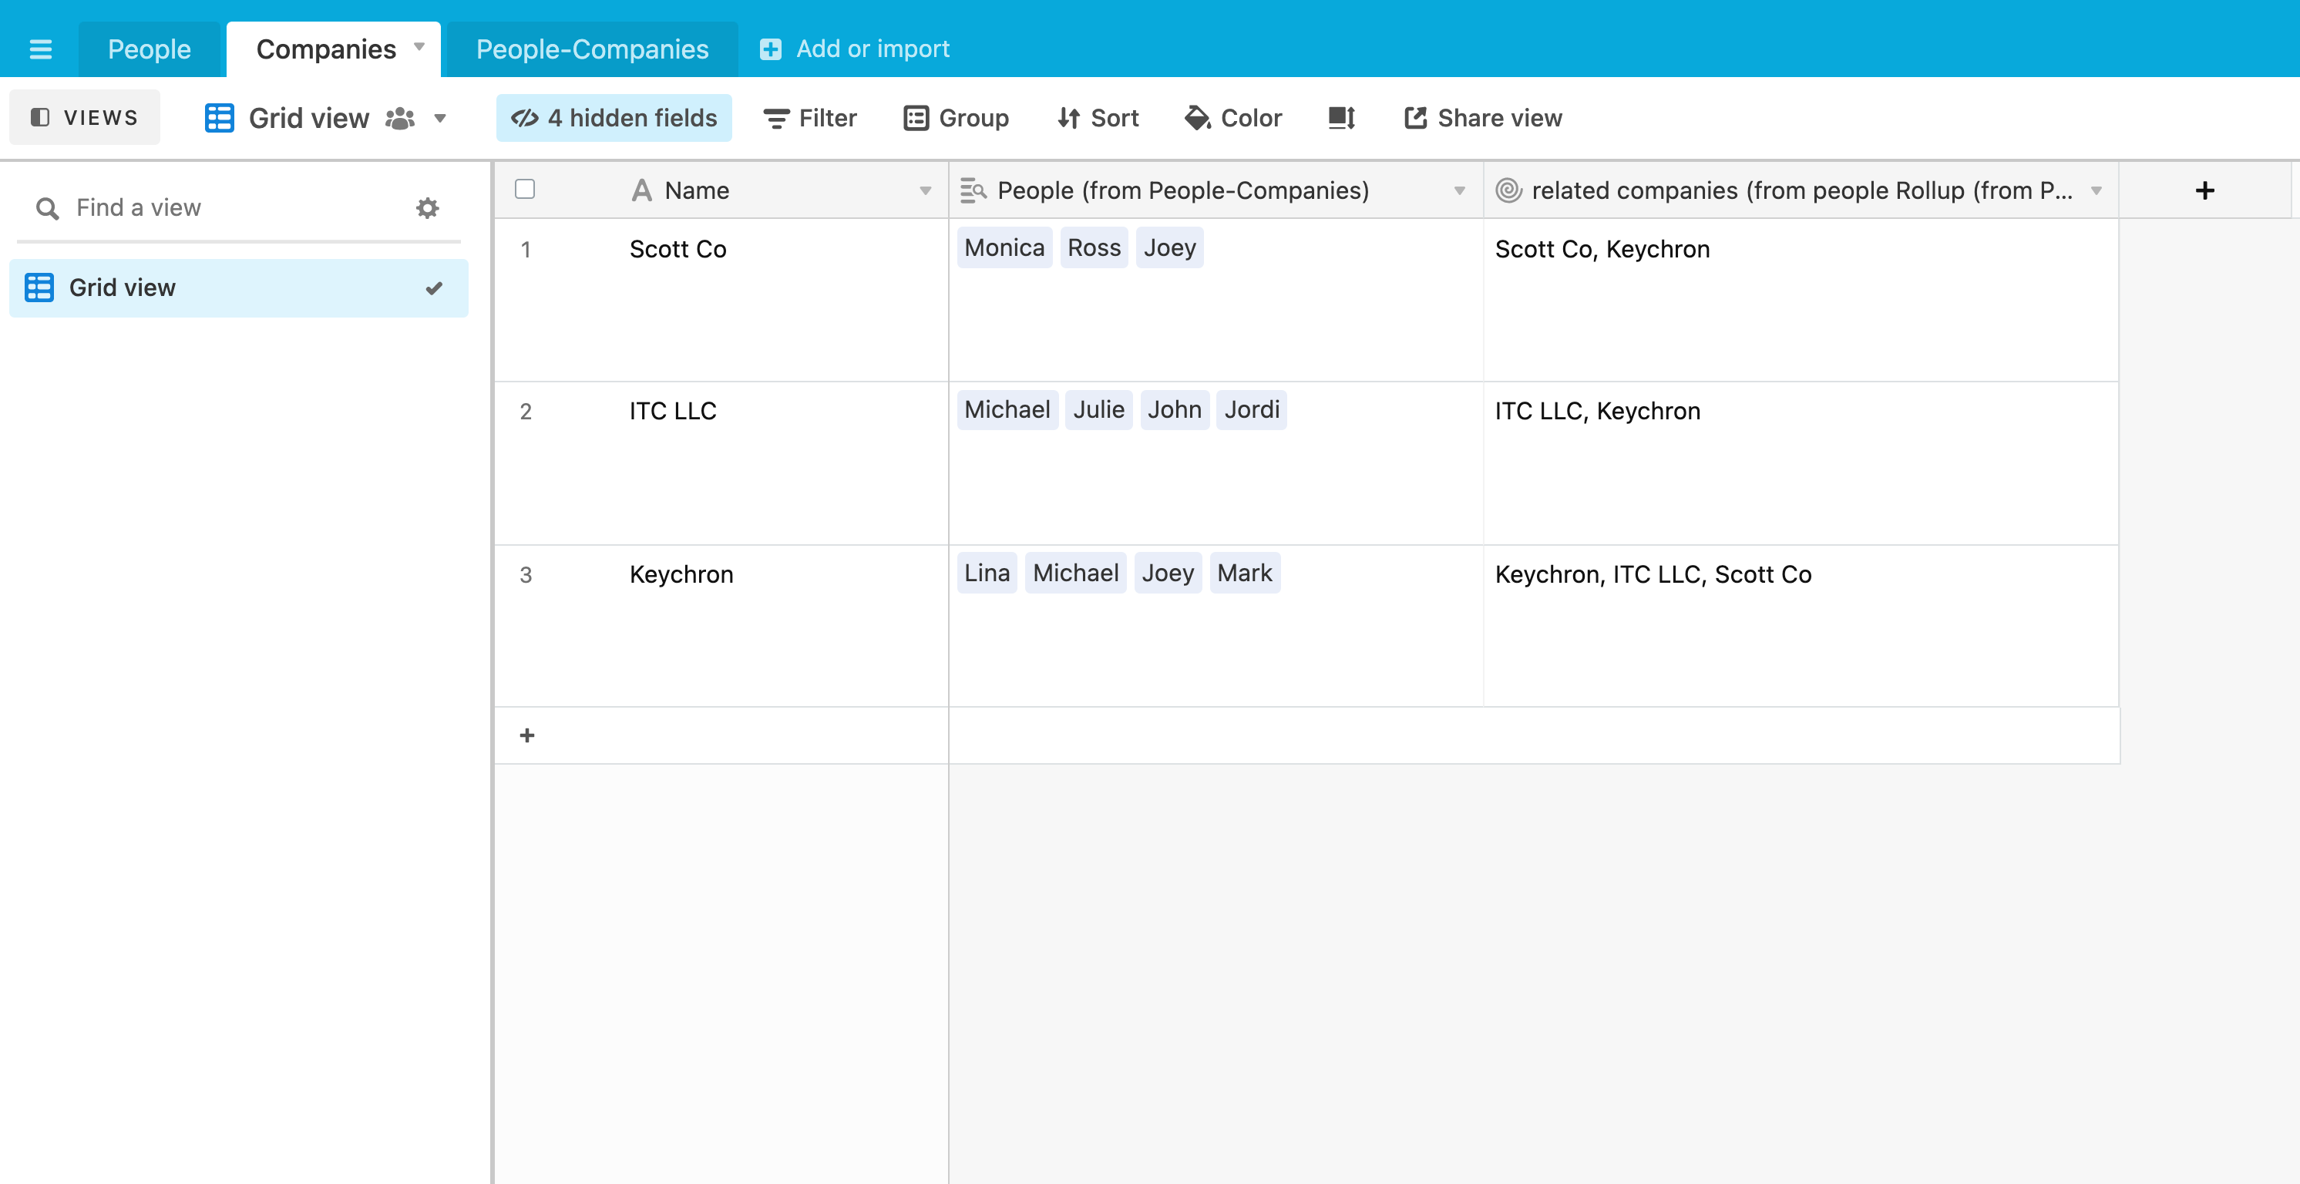Click the rollup field type spiral icon

click(1508, 190)
